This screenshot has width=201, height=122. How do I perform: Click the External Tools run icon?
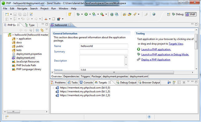coord(102,14)
